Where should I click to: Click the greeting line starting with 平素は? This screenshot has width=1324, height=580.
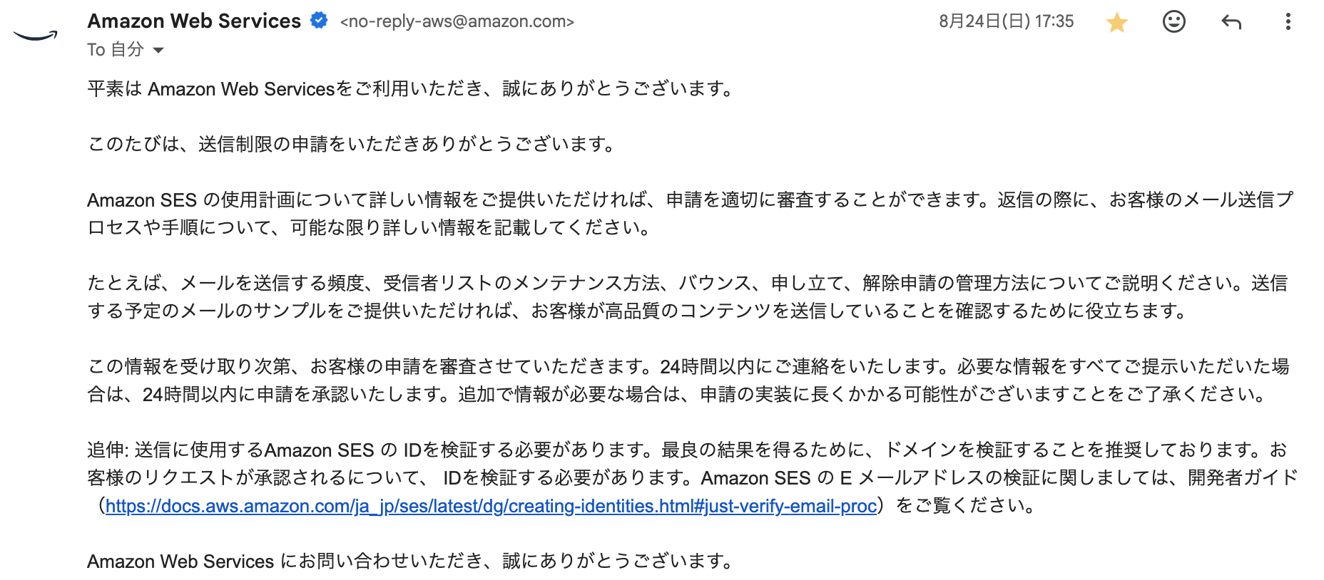[x=410, y=89]
